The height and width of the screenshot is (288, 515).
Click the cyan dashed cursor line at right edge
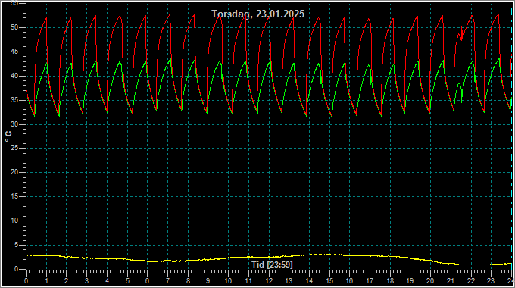click(x=512, y=142)
